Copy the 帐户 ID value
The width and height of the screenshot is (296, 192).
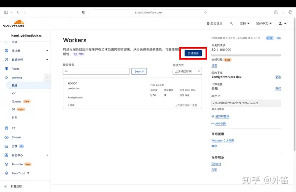click(x=246, y=103)
